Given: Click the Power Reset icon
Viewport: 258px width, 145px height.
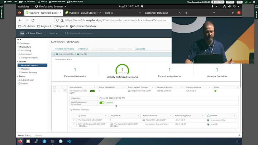Looking at the screenshot, I should [x=68, y=2].
